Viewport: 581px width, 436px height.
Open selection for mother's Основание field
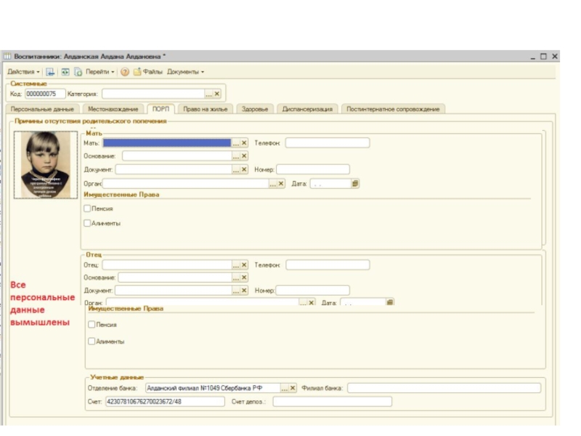[x=235, y=156]
